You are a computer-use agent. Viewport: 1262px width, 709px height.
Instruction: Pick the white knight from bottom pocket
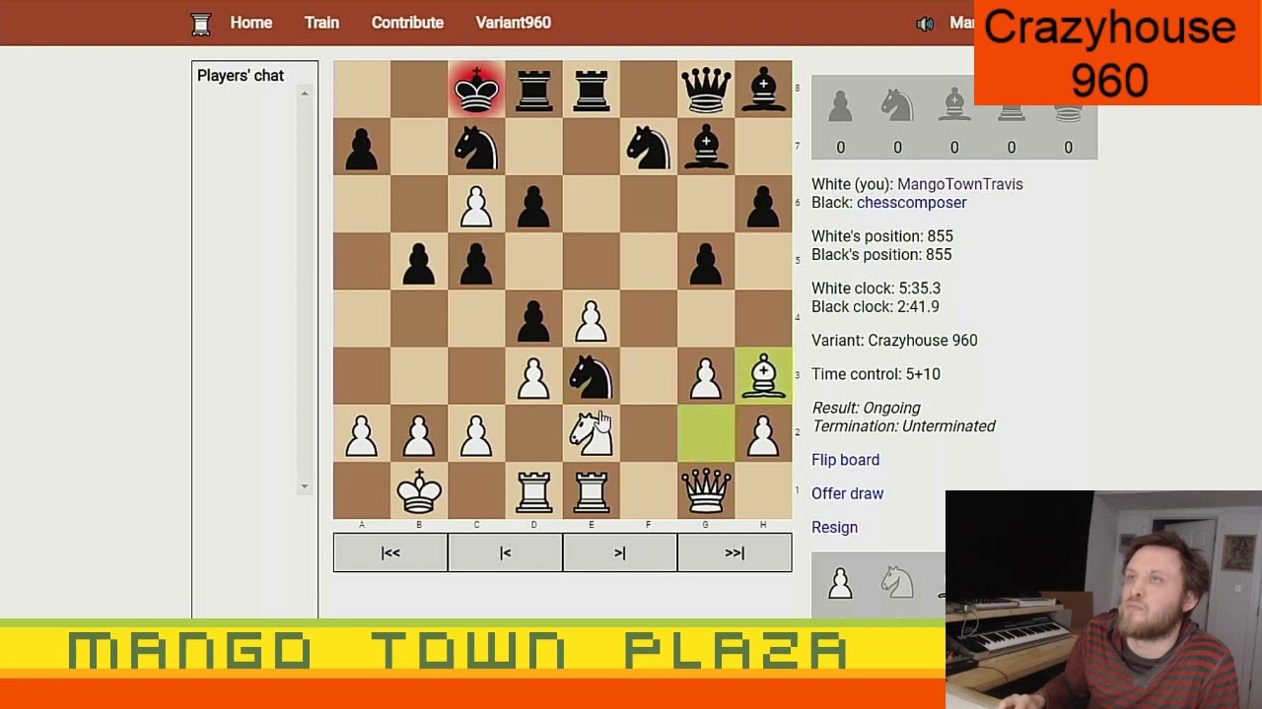coord(897,582)
